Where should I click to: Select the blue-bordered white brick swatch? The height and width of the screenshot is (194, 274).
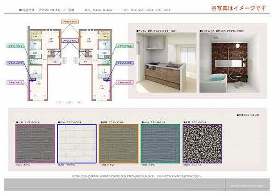[x=77, y=143]
